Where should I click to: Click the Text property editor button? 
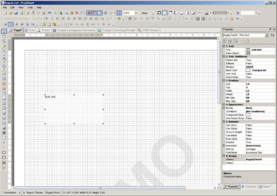tap(248, 49)
